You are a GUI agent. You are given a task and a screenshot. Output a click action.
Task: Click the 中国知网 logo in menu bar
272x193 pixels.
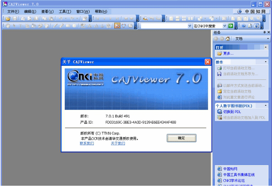click(x=252, y=11)
